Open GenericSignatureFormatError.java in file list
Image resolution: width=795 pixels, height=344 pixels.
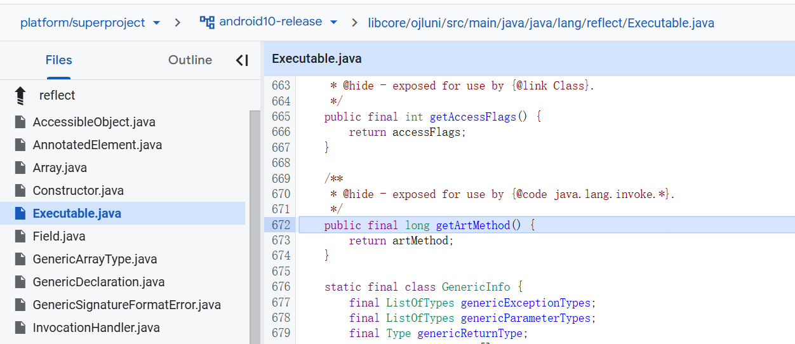(x=127, y=305)
